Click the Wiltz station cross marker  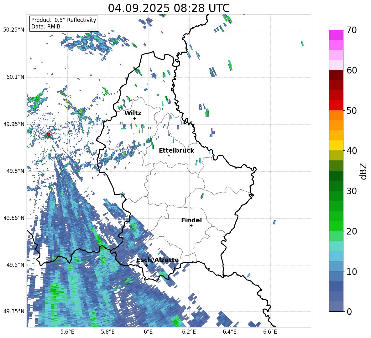[x=135, y=118]
